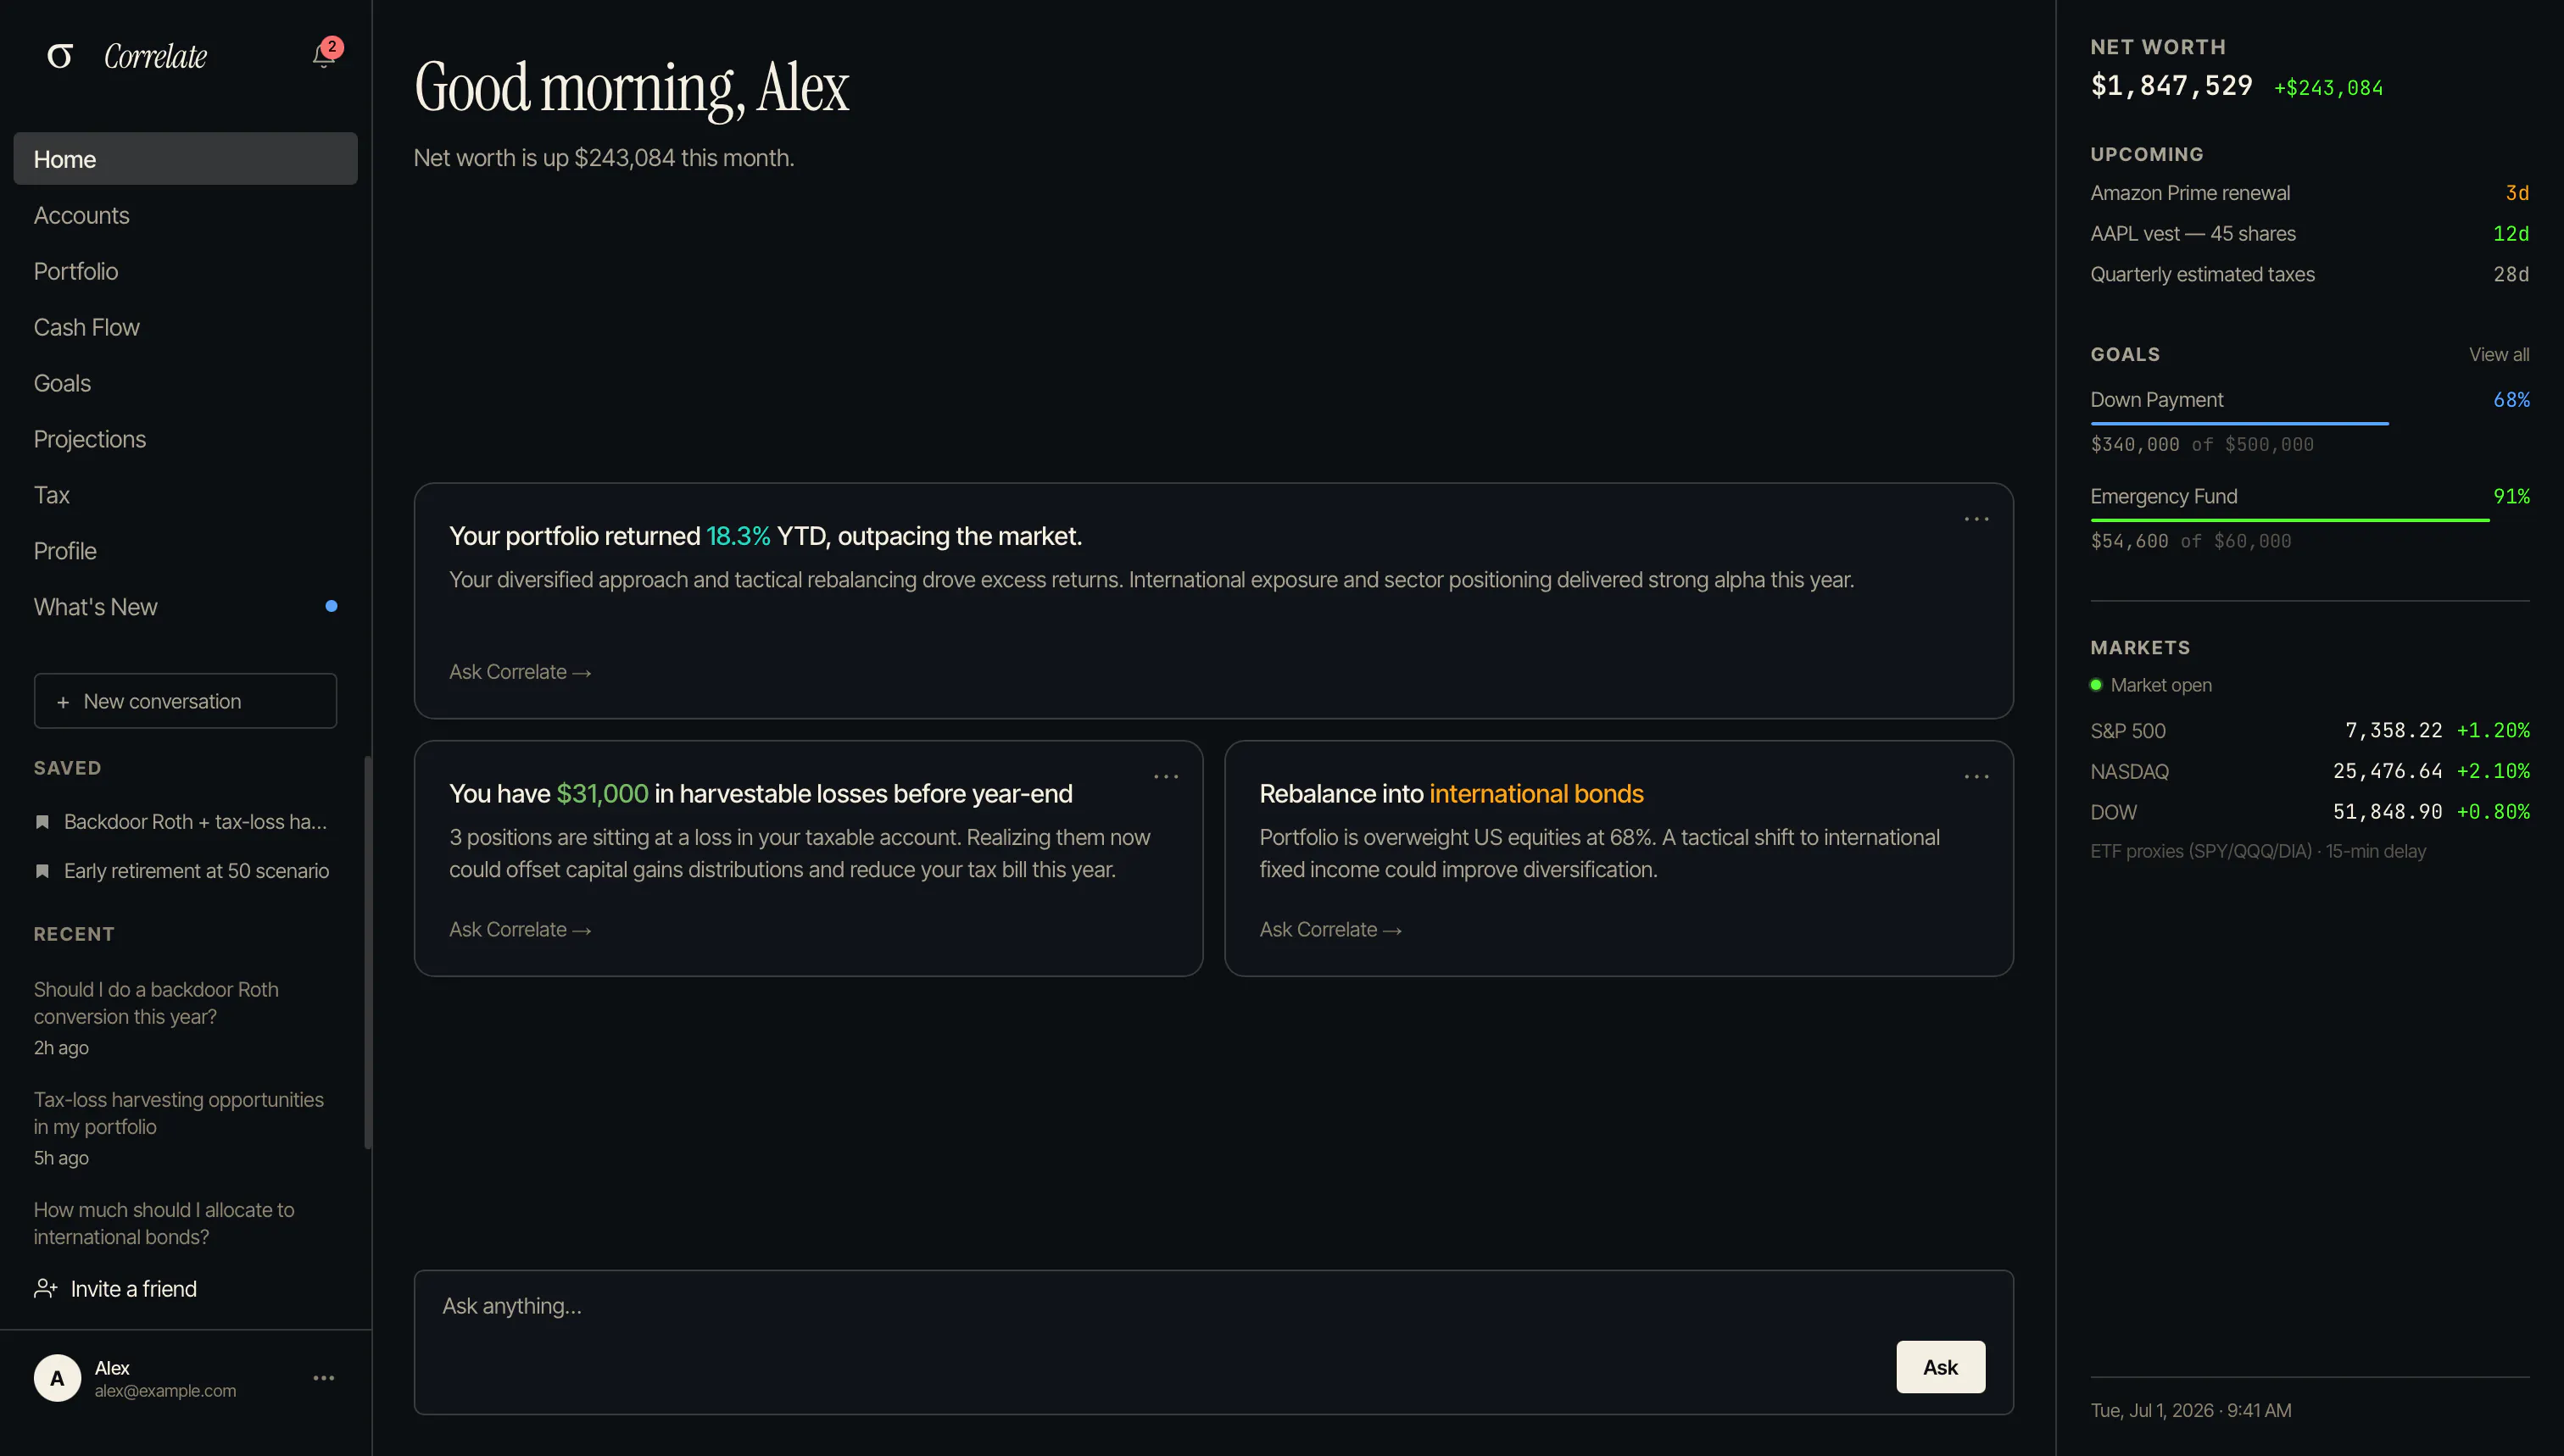2564x1456 pixels.
Task: Click the plus icon in New conversation
Action: [63, 702]
